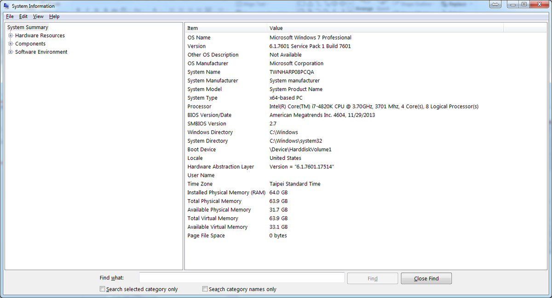Select the Components tree item
552x298 pixels.
[30, 44]
